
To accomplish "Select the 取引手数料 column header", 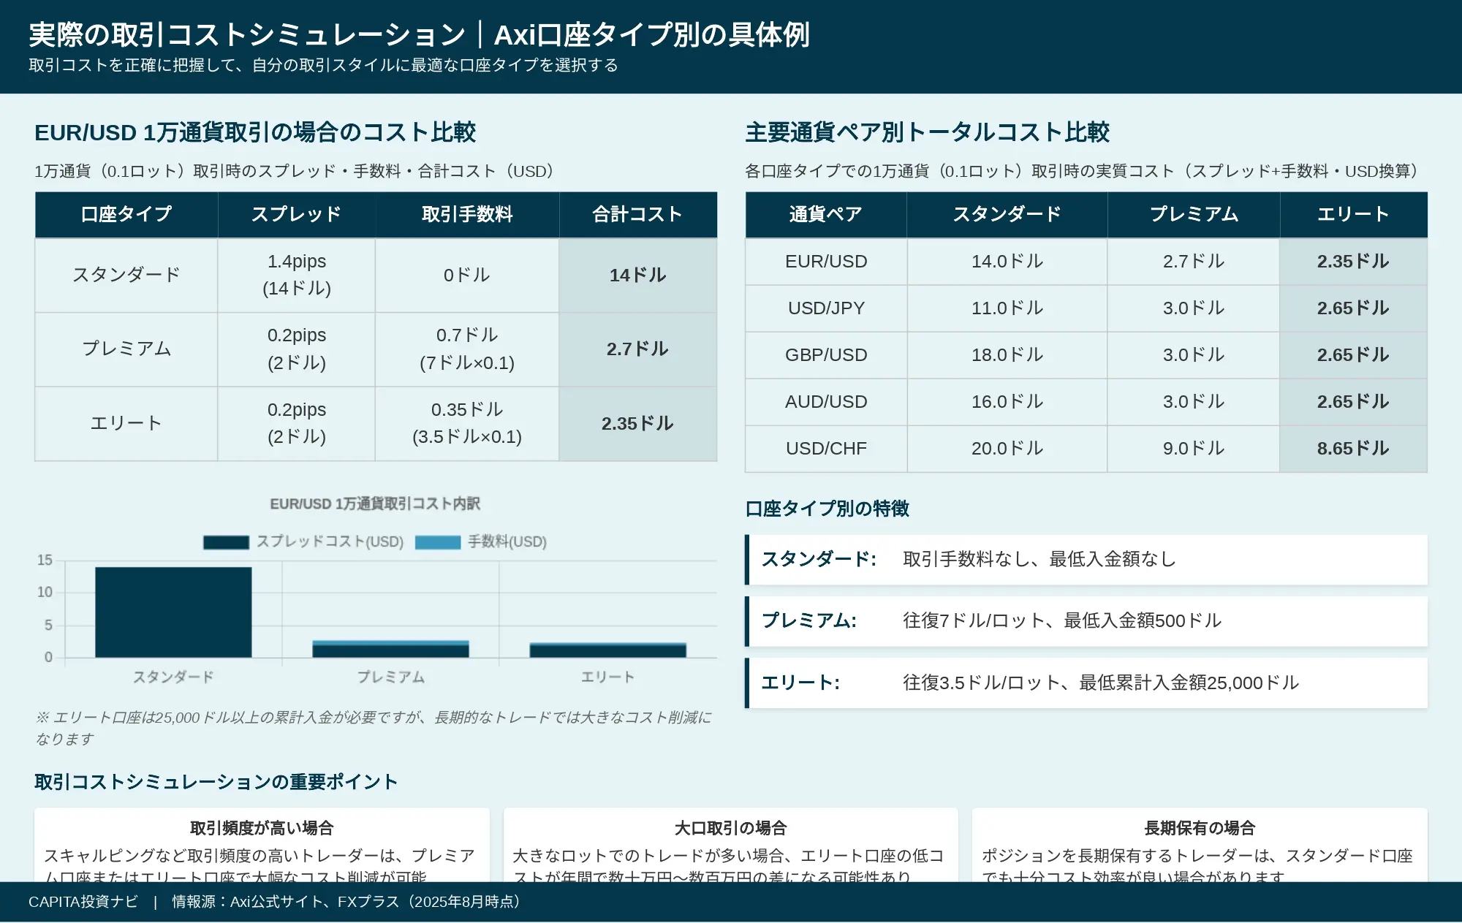I will pos(467,215).
